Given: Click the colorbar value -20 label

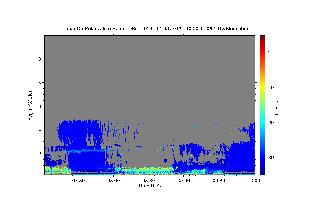Looking at the screenshot, I should click(270, 123).
